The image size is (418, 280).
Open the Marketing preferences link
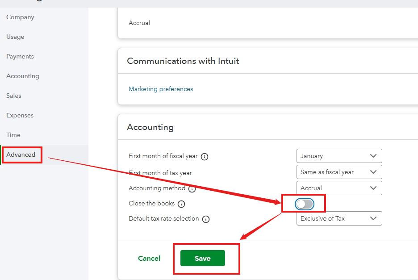[x=161, y=89]
